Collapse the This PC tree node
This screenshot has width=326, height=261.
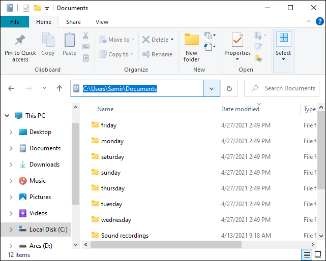tap(7, 116)
